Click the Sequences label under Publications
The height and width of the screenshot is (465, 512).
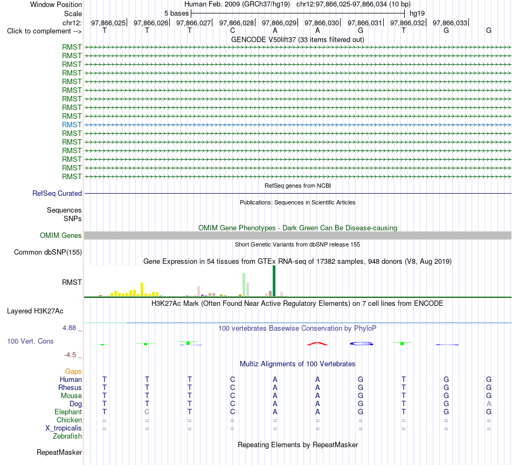click(x=64, y=210)
